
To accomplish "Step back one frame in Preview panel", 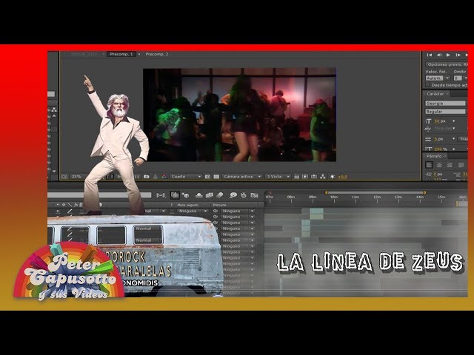I will coord(439,55).
